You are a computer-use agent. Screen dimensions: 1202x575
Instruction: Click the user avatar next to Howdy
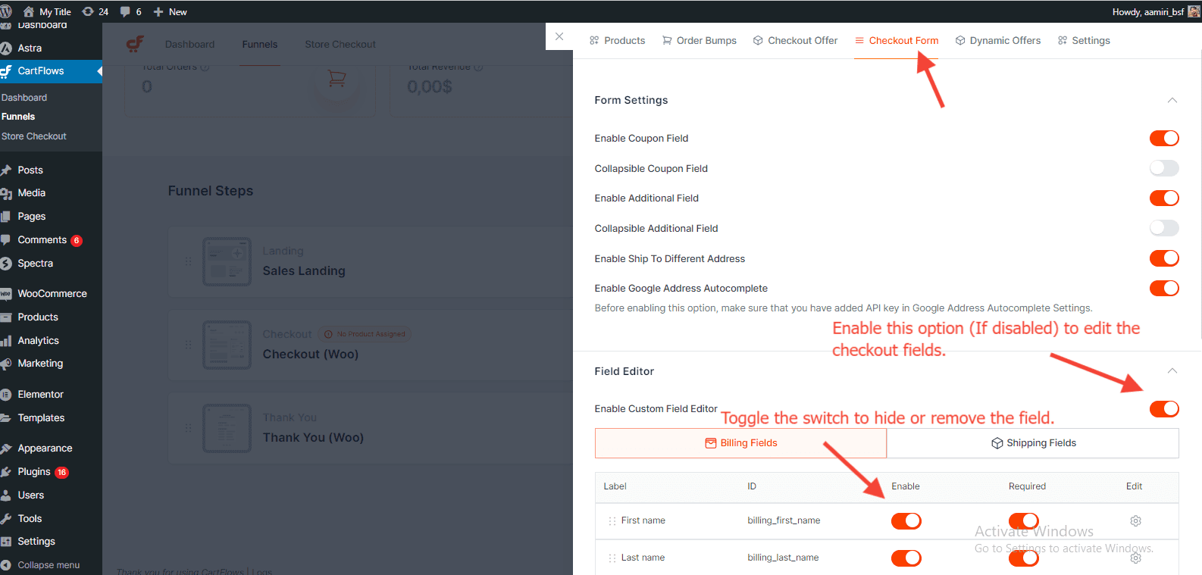click(x=1194, y=11)
